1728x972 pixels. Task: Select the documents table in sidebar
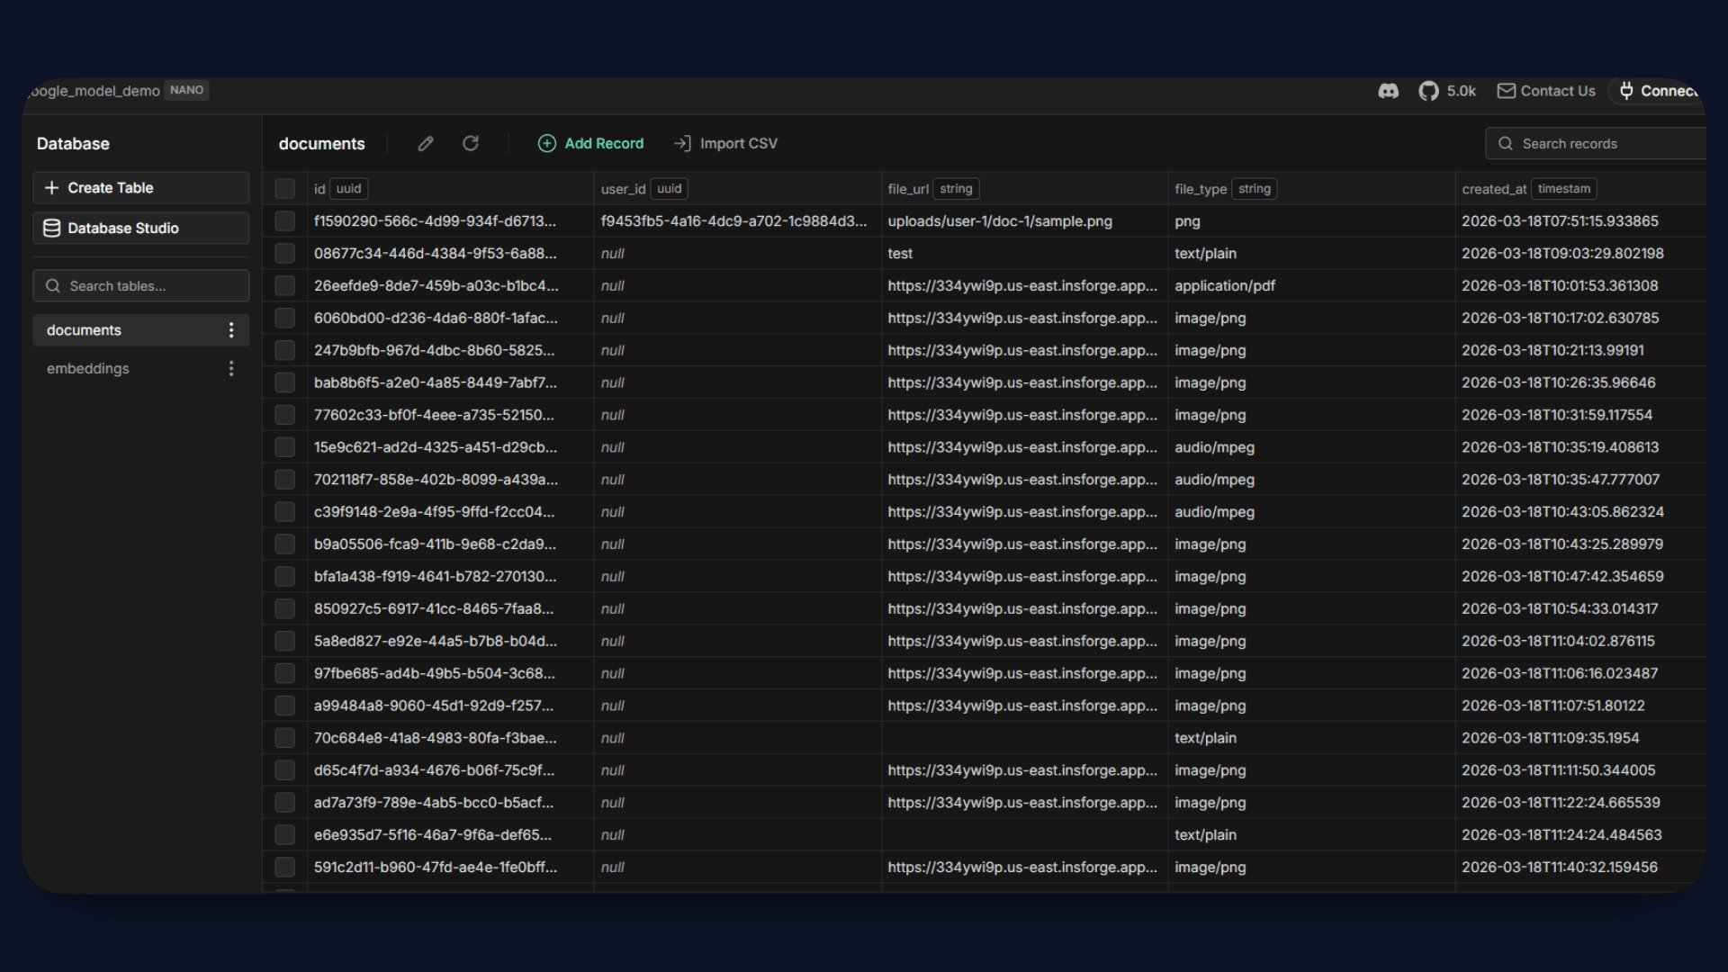(85, 330)
